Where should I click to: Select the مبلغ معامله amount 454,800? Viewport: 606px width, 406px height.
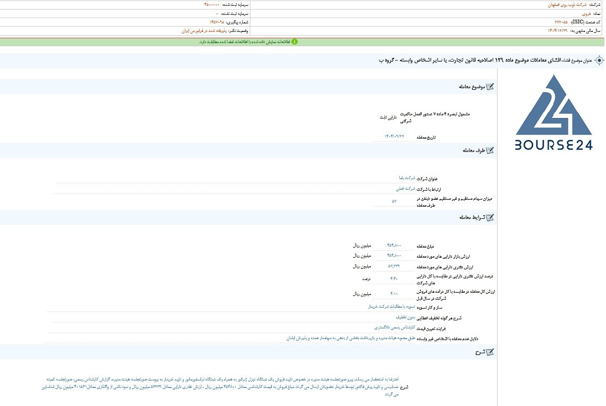coord(394,246)
